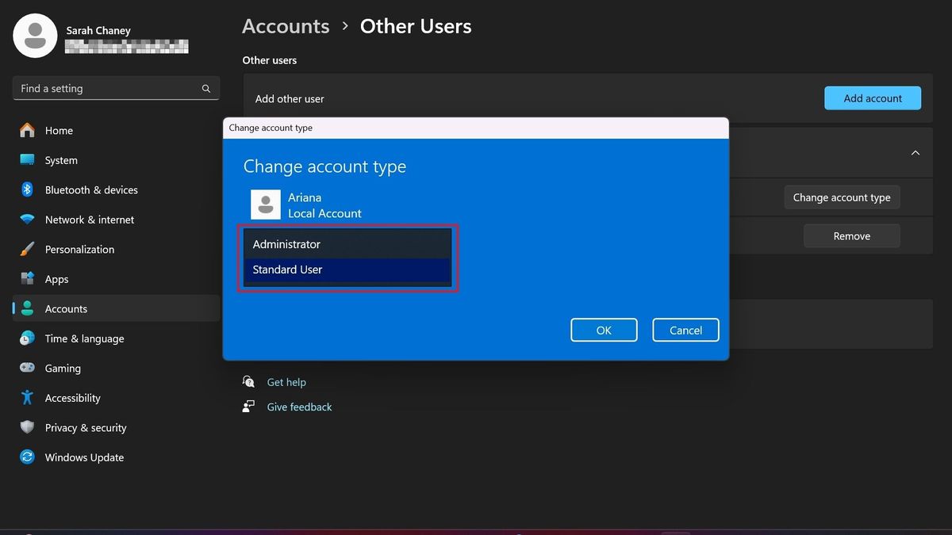Confirm the account type change with OK
The image size is (952, 535).
[604, 330]
